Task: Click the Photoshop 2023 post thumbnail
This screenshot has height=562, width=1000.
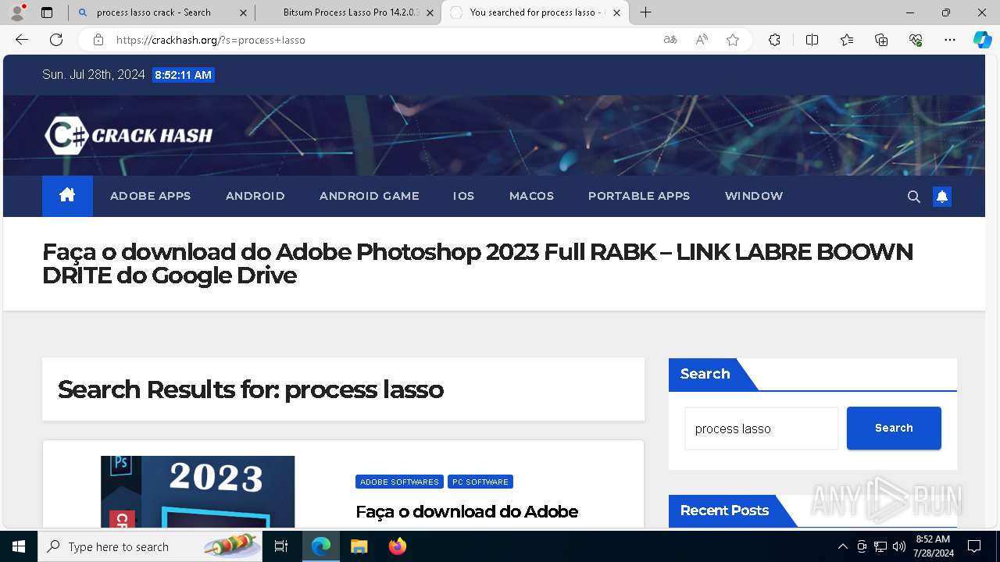Action: pyautogui.click(x=198, y=492)
